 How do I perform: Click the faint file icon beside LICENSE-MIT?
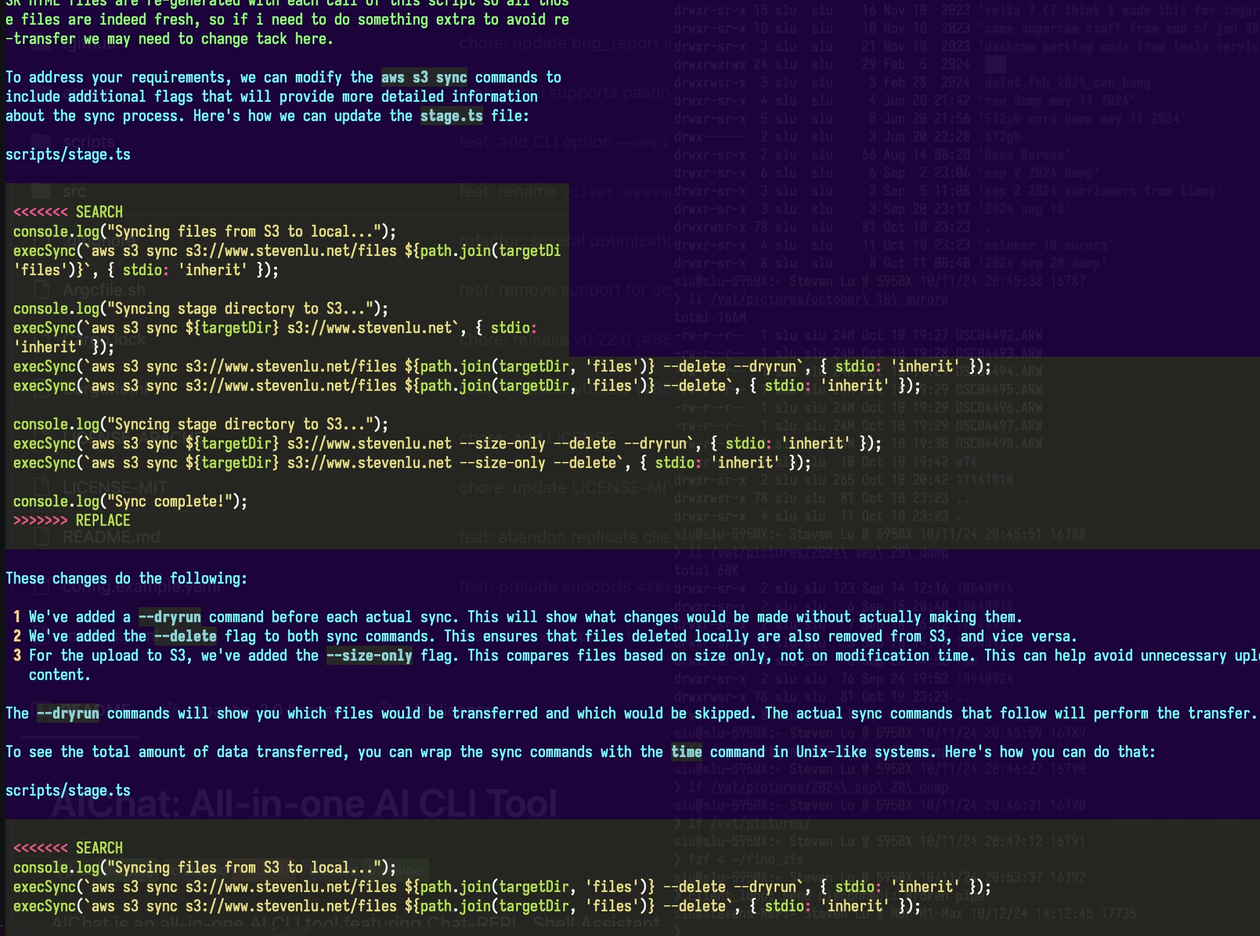point(42,486)
